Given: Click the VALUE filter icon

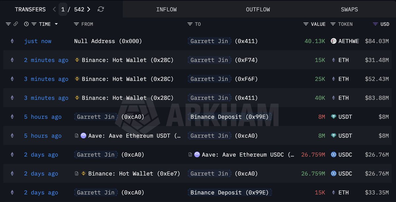Looking at the screenshot, I should (306, 24).
